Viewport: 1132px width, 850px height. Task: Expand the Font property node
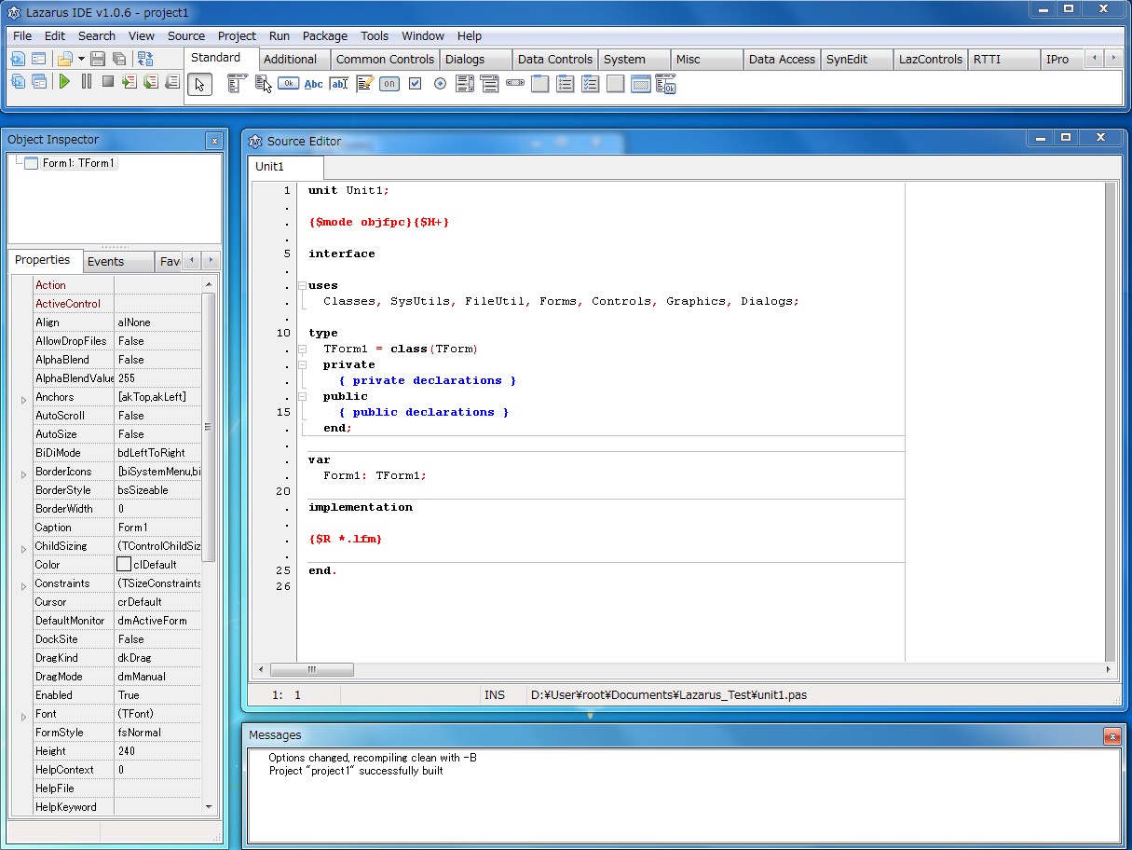(x=24, y=716)
